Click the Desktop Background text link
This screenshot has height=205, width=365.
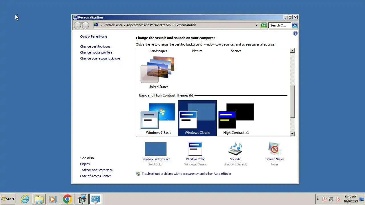pyautogui.click(x=155, y=159)
